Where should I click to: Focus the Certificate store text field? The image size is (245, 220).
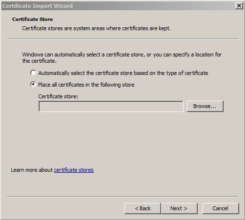[111, 106]
